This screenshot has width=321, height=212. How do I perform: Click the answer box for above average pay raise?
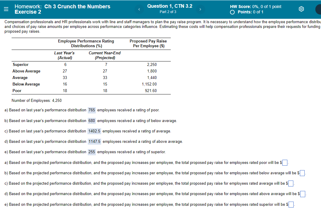pyautogui.click(x=303, y=194)
